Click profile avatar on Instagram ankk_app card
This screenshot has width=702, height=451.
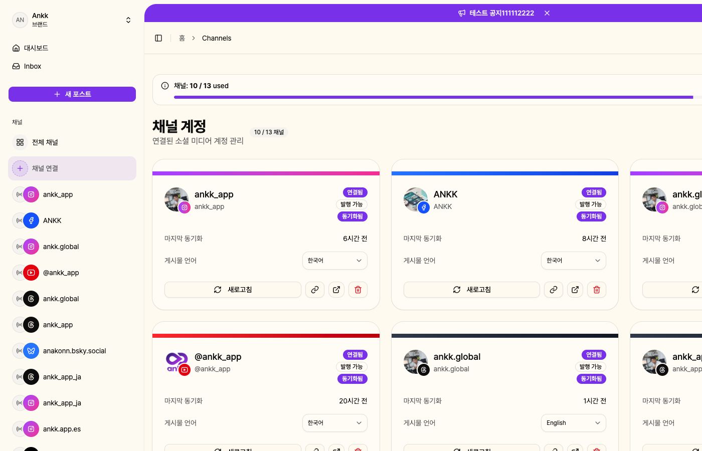177,199
